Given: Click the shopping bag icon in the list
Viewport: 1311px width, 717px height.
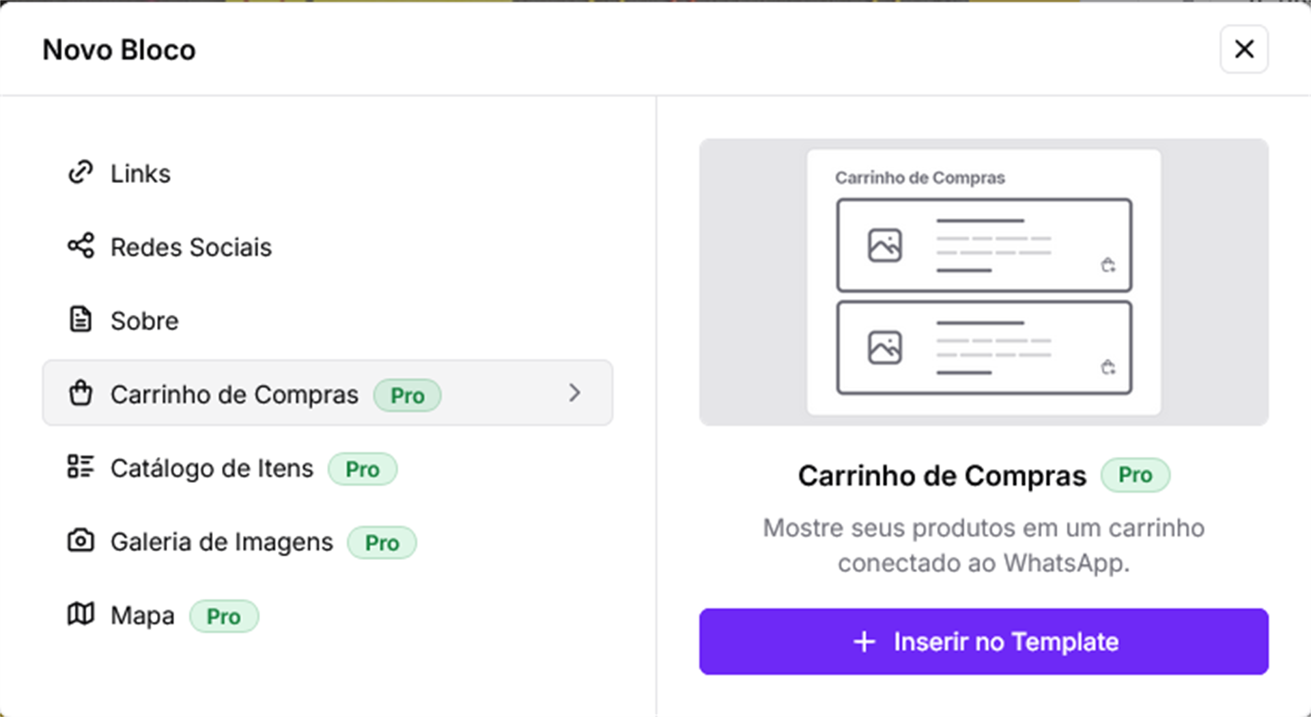Looking at the screenshot, I should click(x=81, y=393).
